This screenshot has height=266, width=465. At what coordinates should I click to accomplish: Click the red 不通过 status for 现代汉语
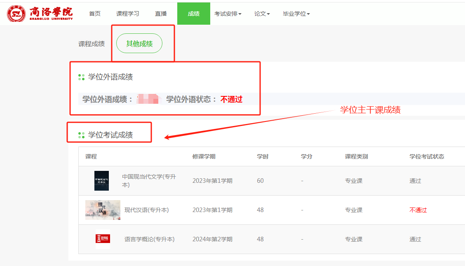(418, 210)
